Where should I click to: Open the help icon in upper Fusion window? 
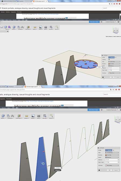(118, 22)
